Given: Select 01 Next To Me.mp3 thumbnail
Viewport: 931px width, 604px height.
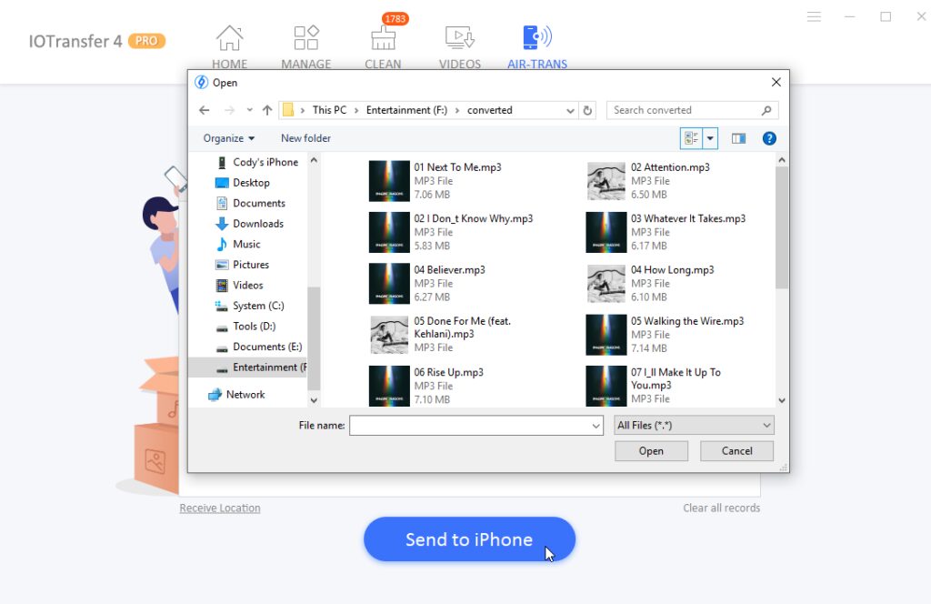Looking at the screenshot, I should point(389,181).
